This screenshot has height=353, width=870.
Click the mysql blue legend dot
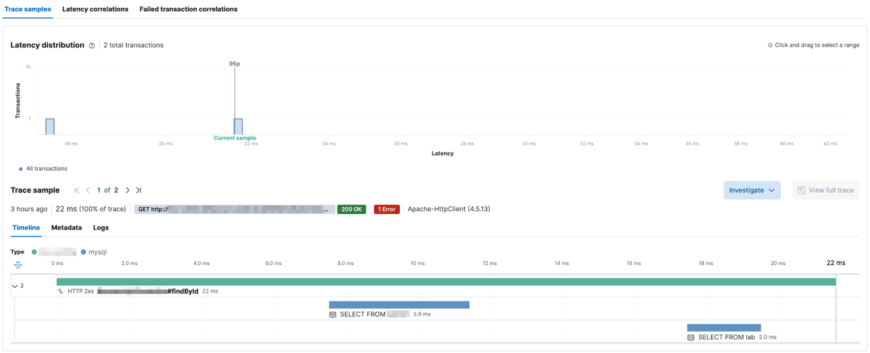point(83,252)
